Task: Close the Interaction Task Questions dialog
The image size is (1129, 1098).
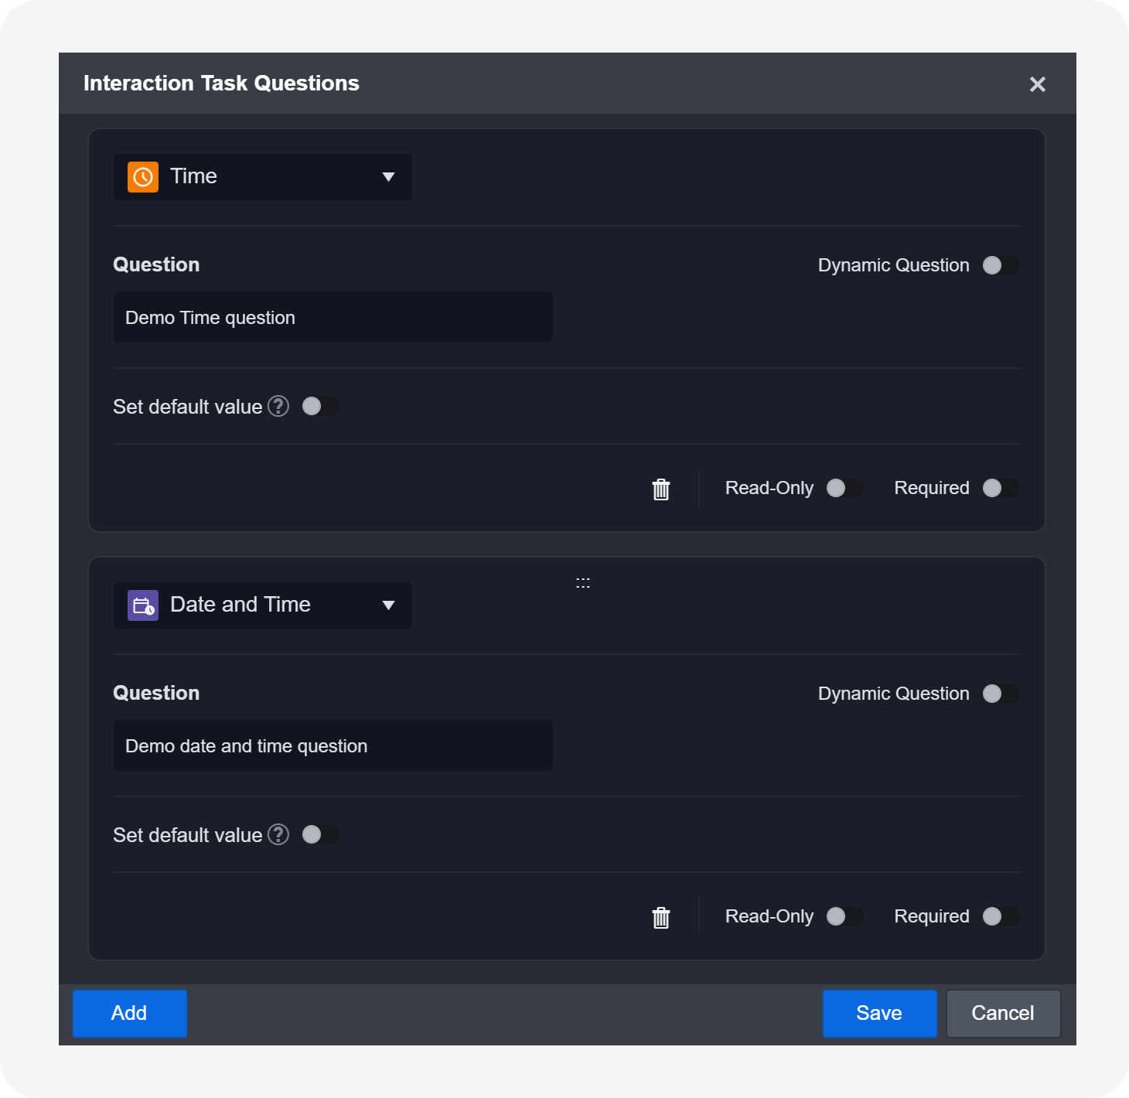Action: 1037,84
